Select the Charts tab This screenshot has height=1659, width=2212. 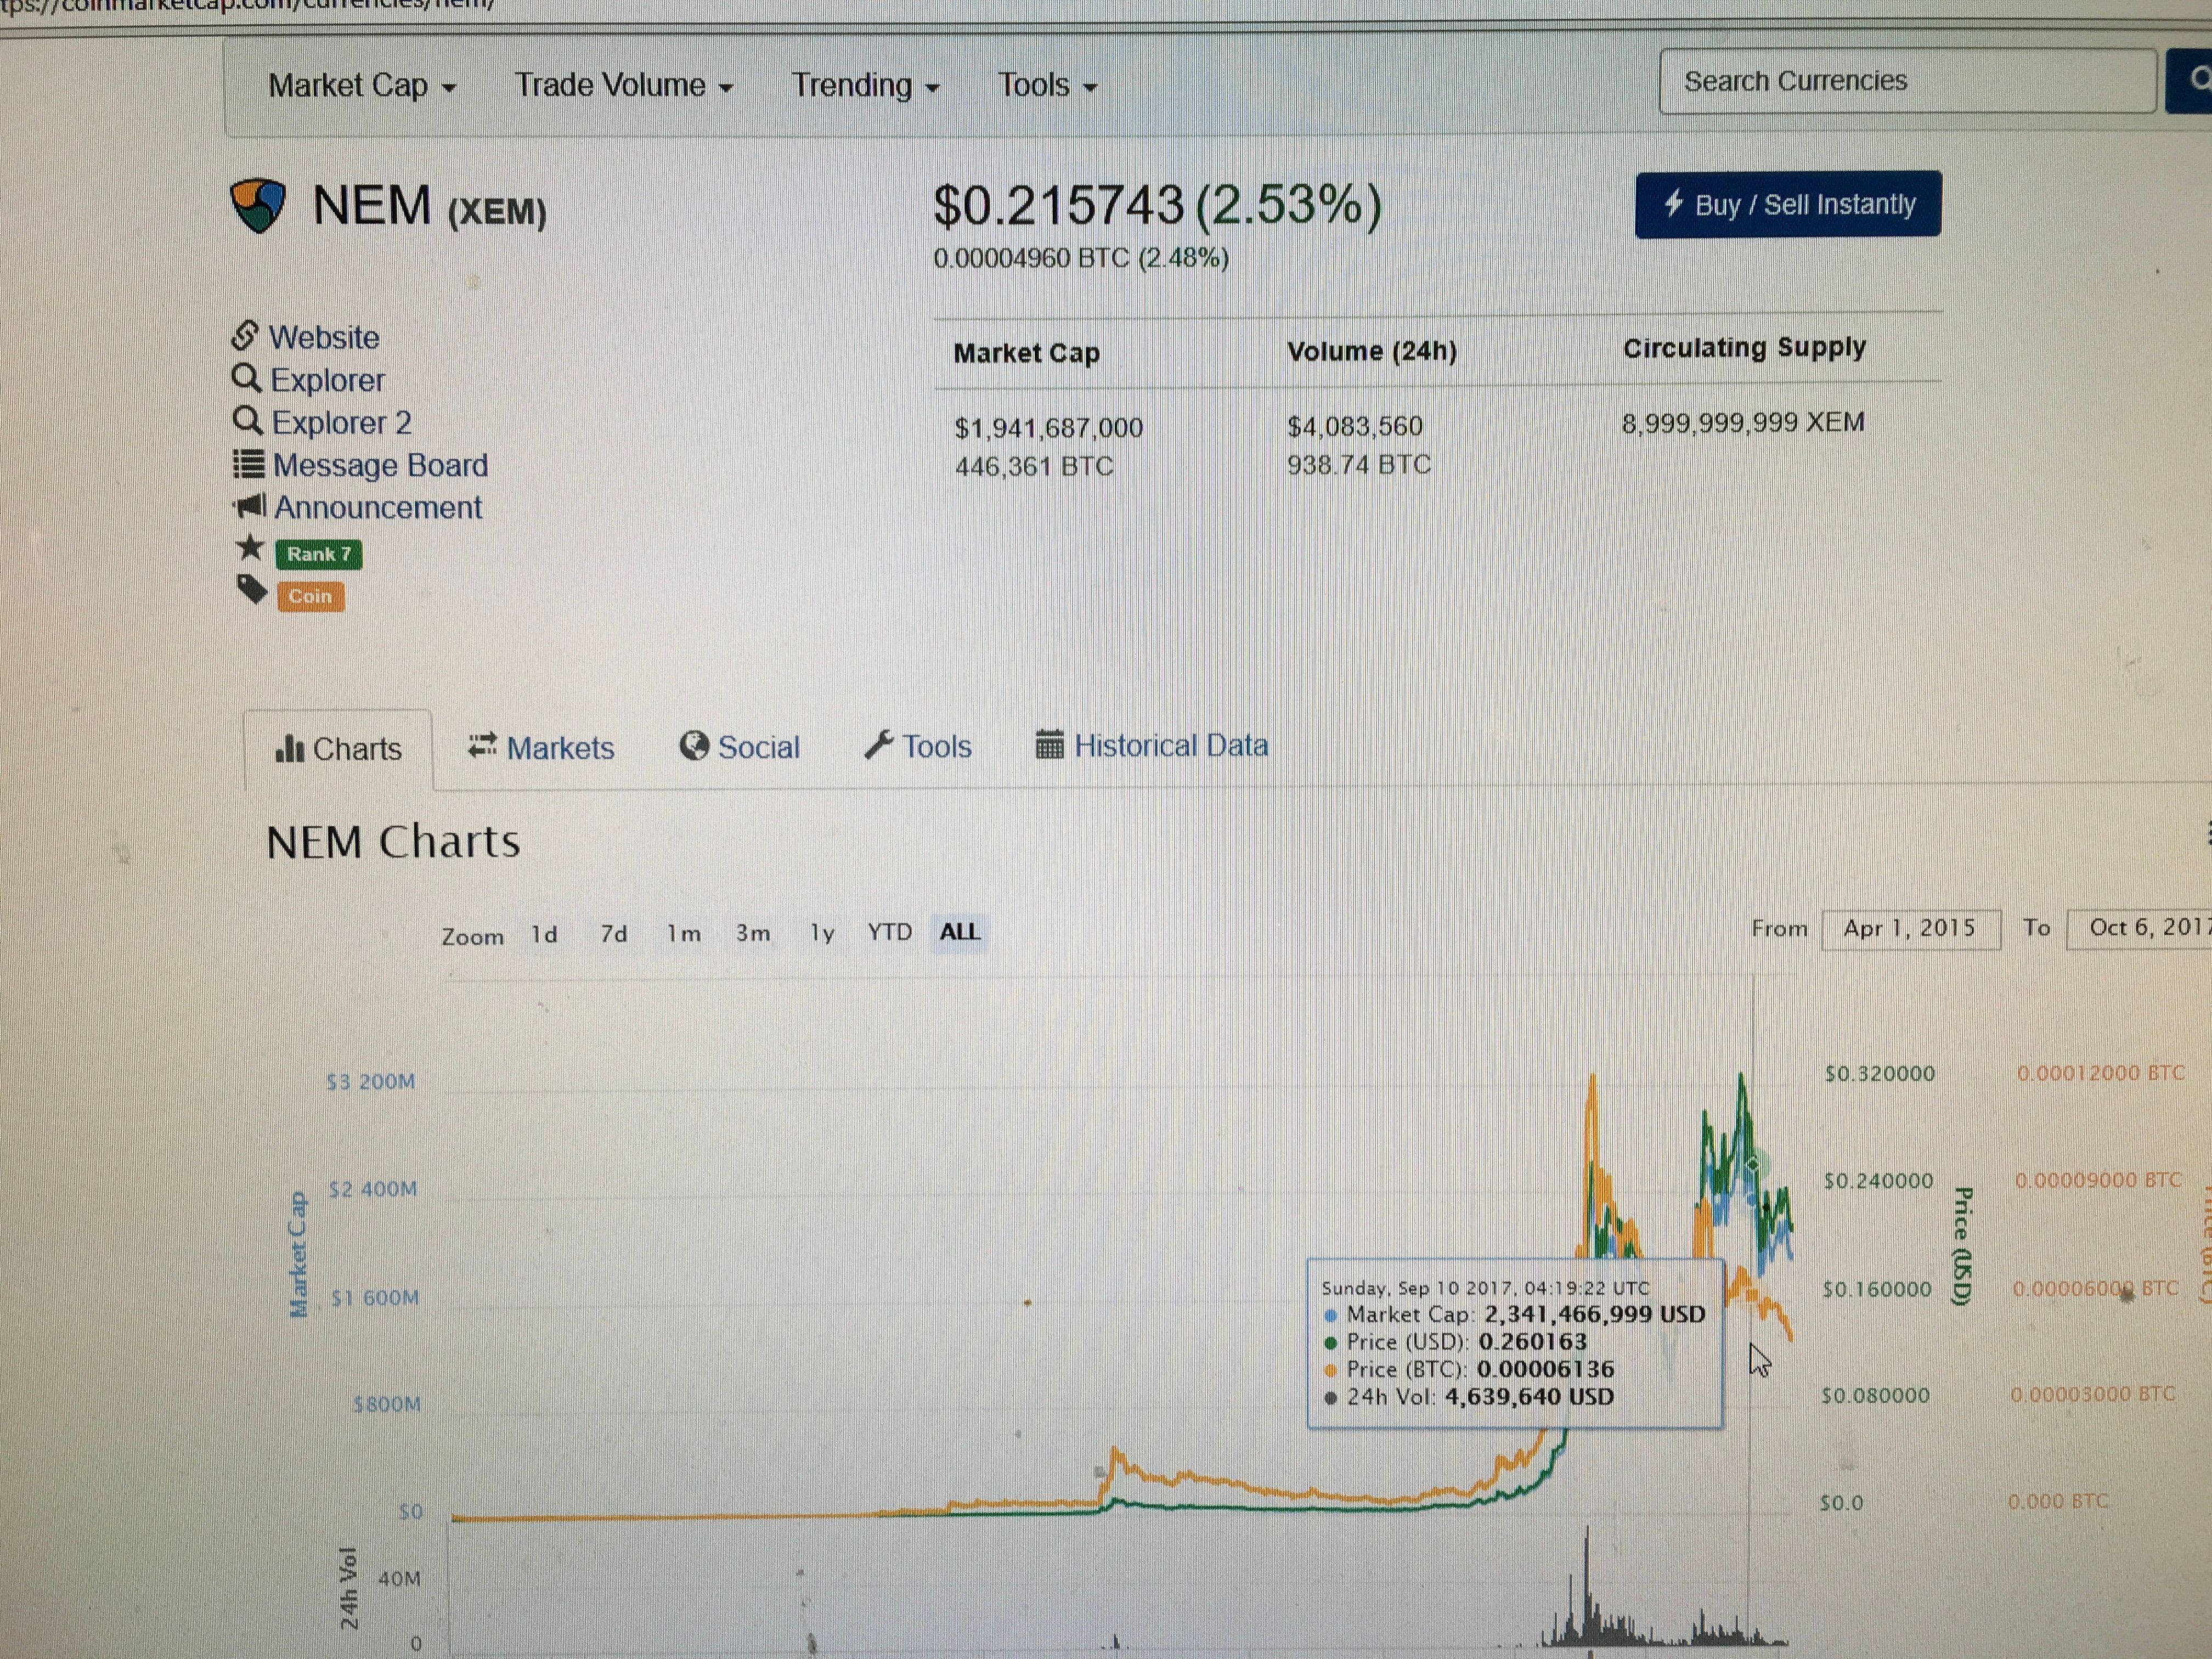coord(338,749)
